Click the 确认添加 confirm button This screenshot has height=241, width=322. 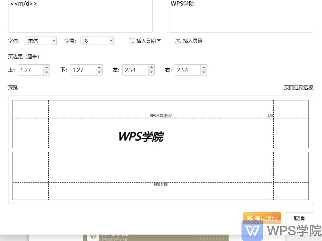coord(264,218)
